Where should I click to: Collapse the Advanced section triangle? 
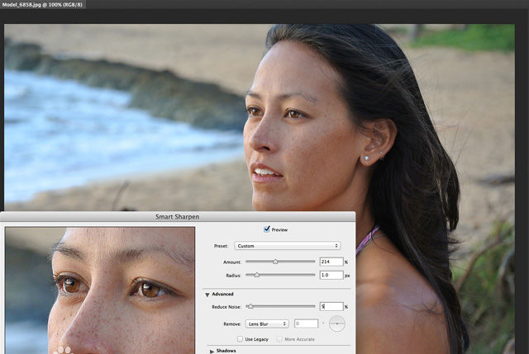(207, 295)
